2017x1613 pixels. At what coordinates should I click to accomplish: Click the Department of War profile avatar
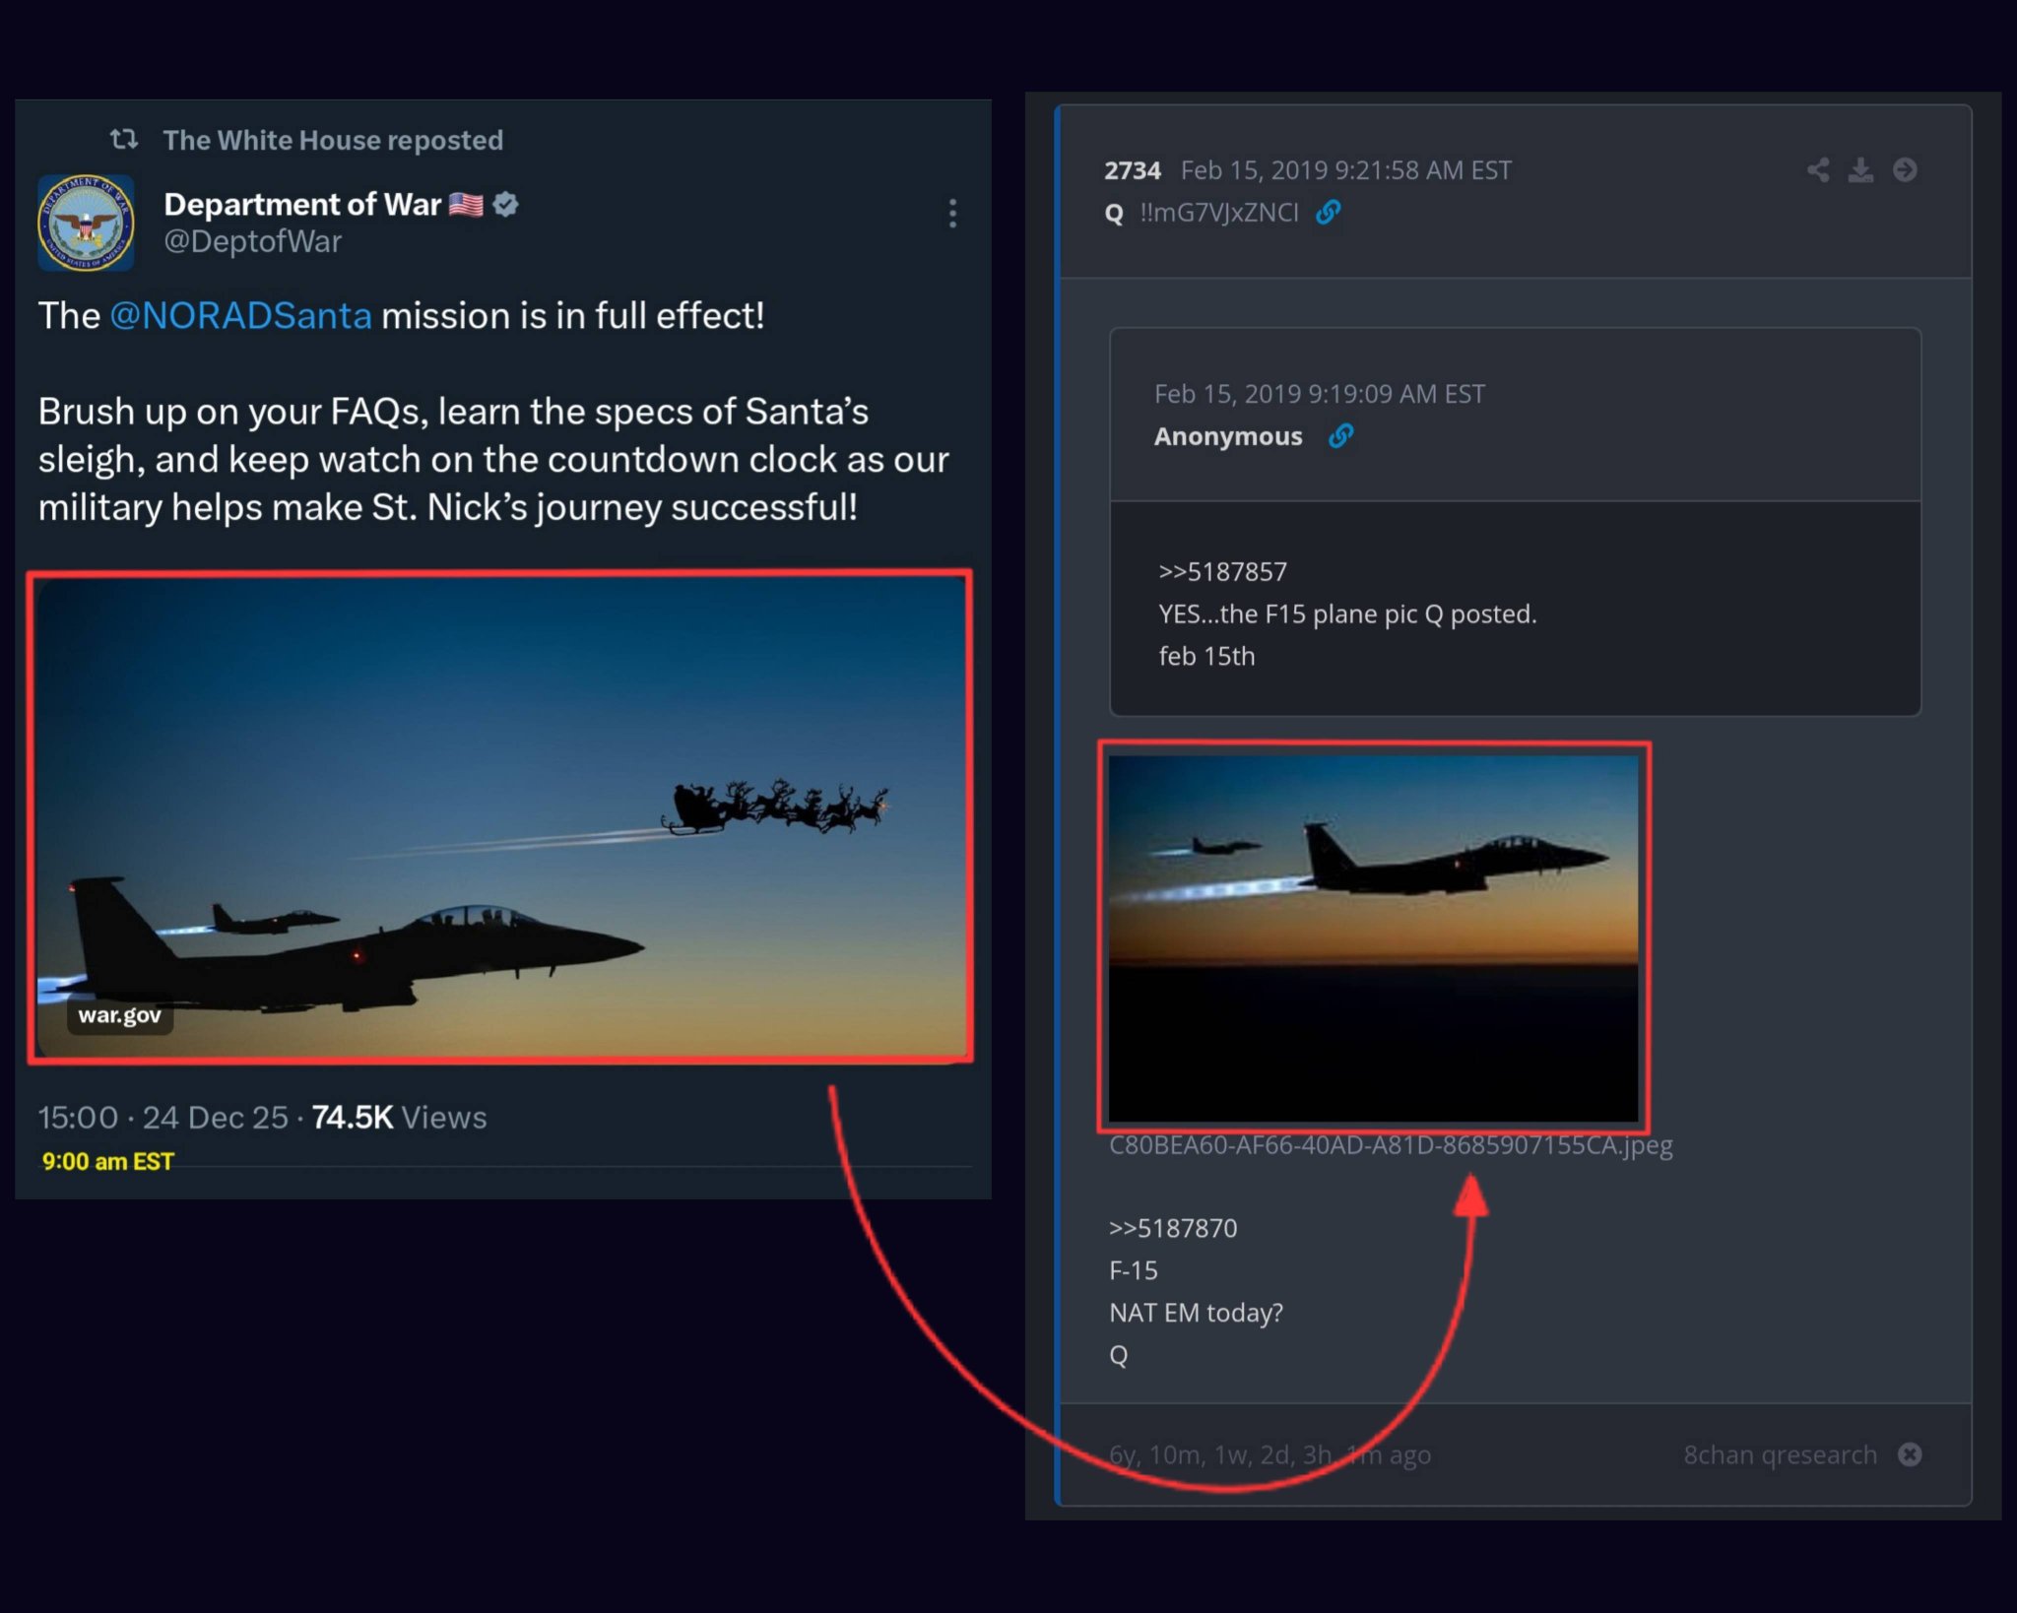(x=86, y=223)
